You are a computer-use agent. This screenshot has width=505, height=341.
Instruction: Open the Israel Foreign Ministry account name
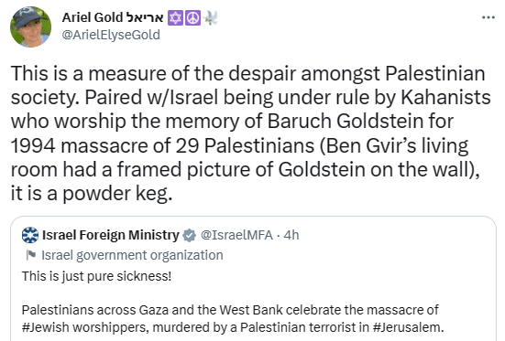pyautogui.click(x=111, y=235)
